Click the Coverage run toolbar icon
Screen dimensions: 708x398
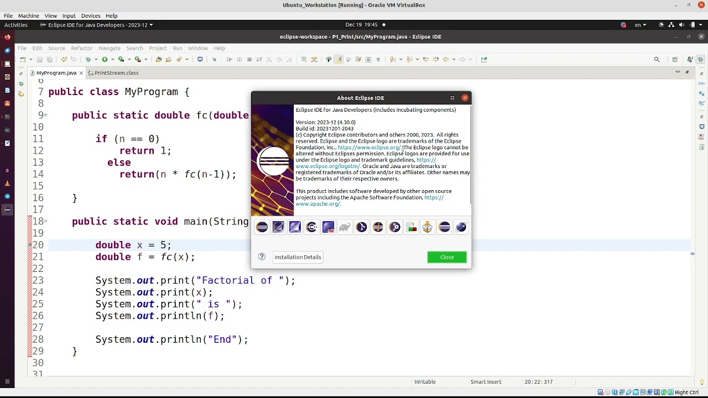[121, 59]
